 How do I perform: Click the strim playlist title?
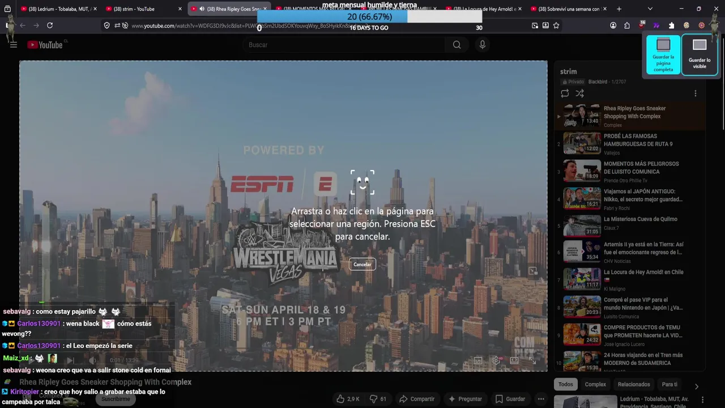tap(568, 71)
